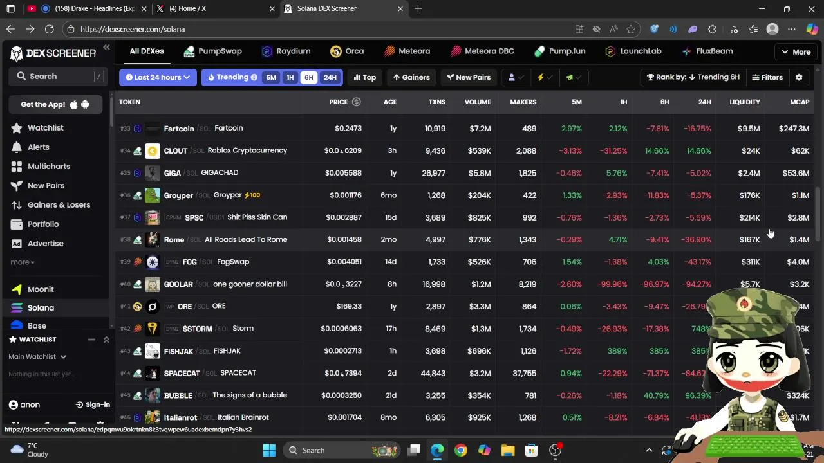Viewport: 824px width, 463px height.
Task: Open the Portfolio page
Action: (43, 224)
